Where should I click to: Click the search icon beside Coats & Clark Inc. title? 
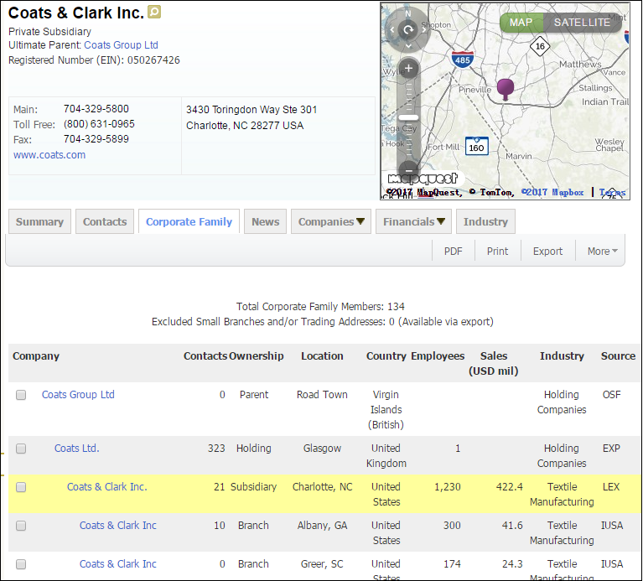[154, 12]
